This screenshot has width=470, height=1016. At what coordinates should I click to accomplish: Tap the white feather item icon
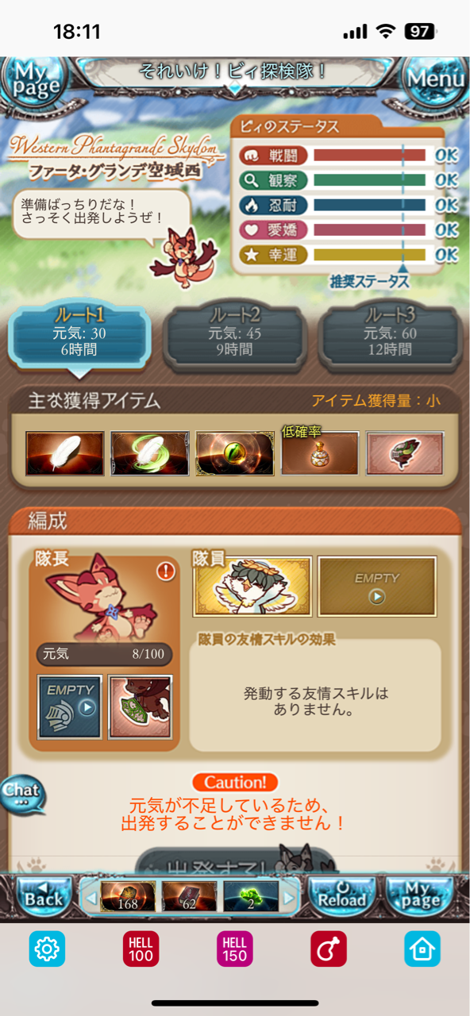click(65, 453)
